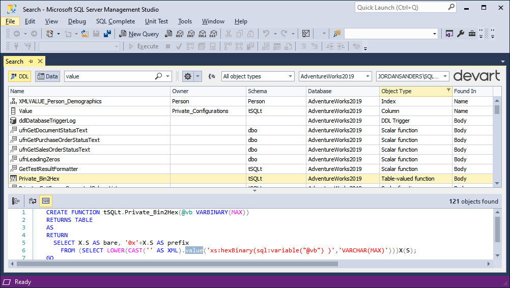Toggle line numbers 123 button
Screen dimensions: 510x288
45,201
